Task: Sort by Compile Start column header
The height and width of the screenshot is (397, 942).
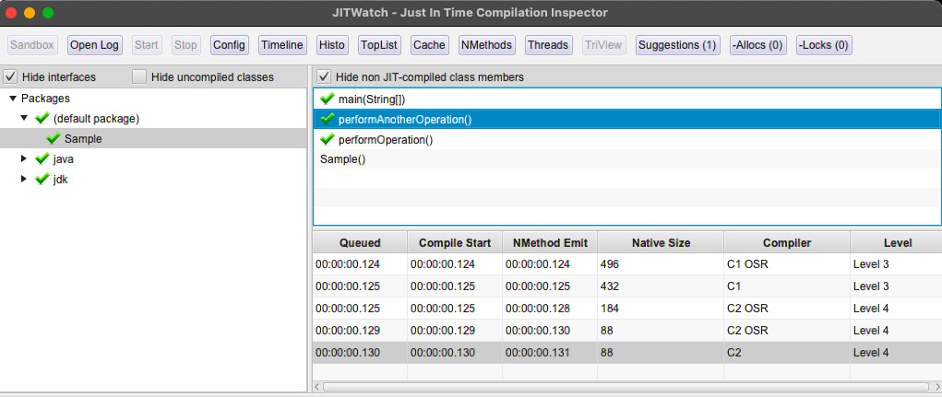Action: point(455,243)
